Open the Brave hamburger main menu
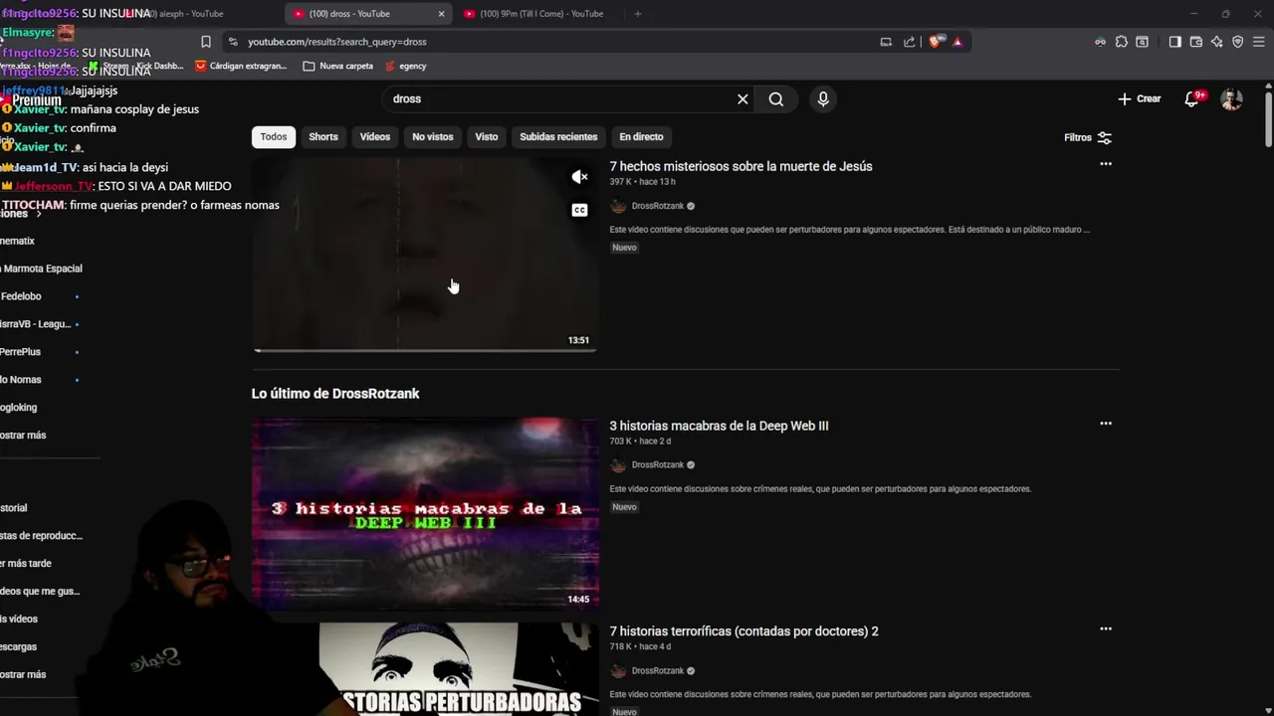 (1260, 42)
